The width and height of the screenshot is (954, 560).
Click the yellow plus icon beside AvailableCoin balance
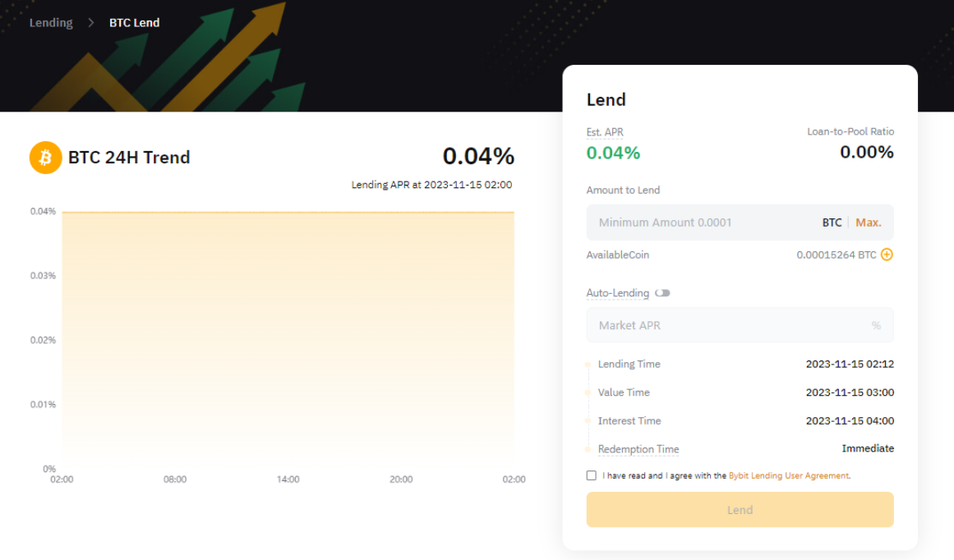click(887, 255)
